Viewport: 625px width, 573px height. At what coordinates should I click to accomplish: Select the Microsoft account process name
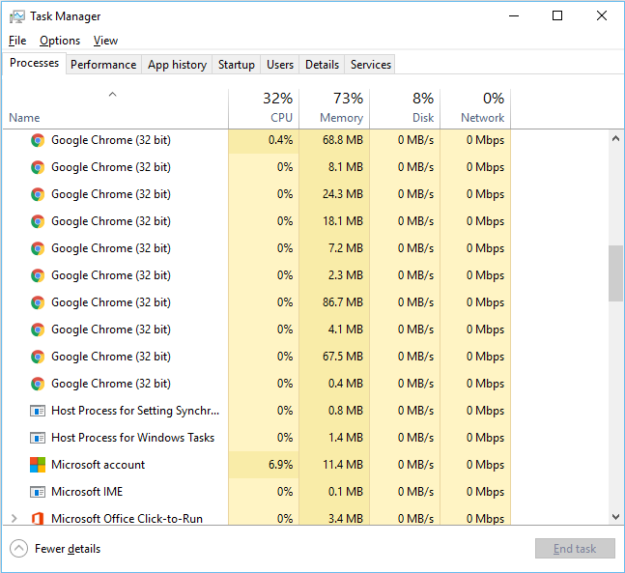pos(99,465)
